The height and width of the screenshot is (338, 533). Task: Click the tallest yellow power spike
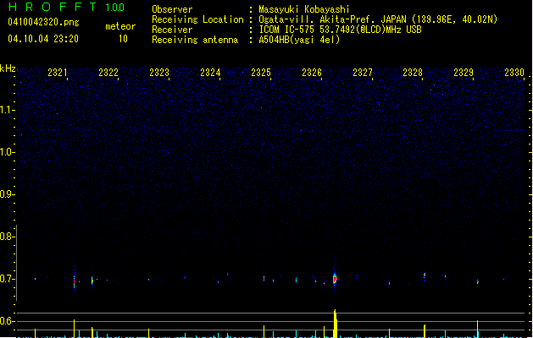tap(336, 324)
